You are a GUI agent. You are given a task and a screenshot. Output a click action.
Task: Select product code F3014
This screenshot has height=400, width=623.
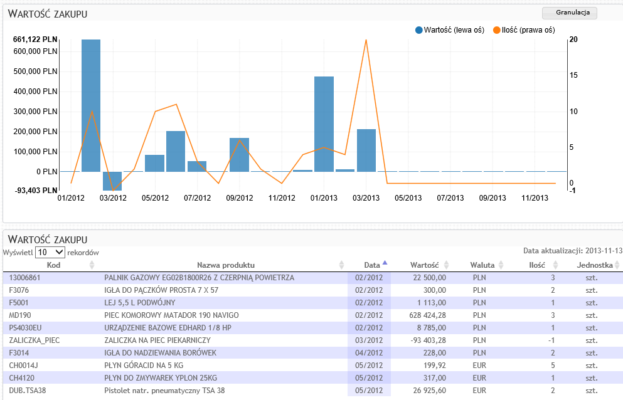(19, 353)
